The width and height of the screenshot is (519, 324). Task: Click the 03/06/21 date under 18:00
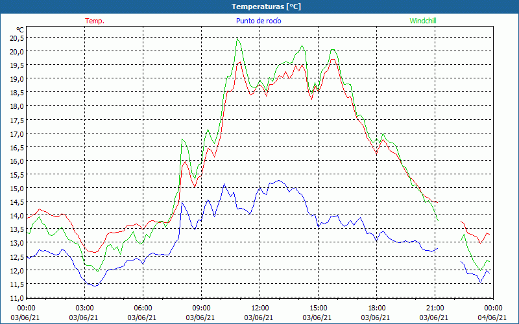pyautogui.click(x=376, y=318)
